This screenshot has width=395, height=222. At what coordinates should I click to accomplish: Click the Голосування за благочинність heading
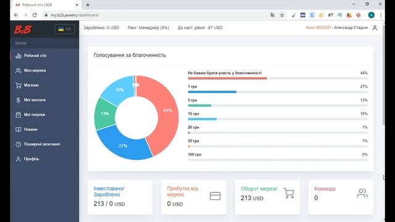[x=130, y=55]
